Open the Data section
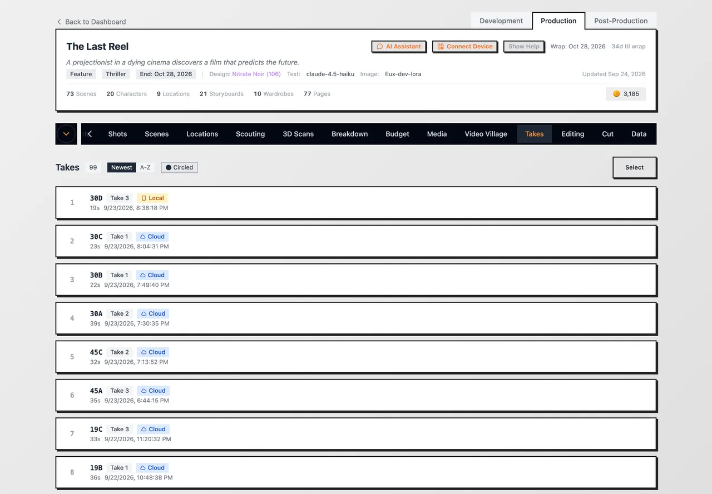The width and height of the screenshot is (712, 494). (x=639, y=134)
